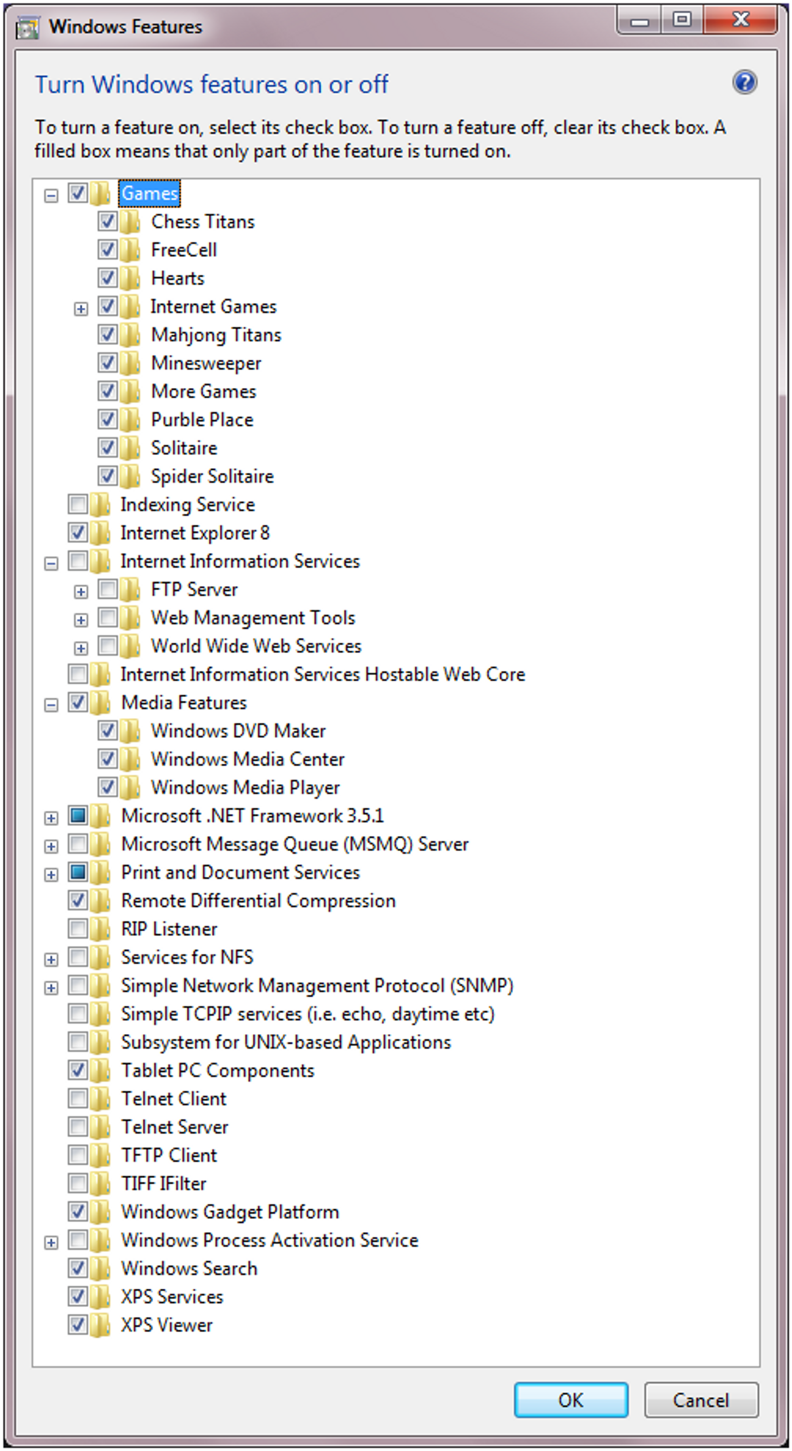Select the Spider Solitaire label

click(212, 477)
